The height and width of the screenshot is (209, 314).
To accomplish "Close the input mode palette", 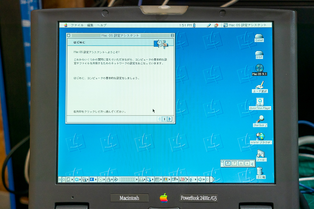I will pos(222,161).
